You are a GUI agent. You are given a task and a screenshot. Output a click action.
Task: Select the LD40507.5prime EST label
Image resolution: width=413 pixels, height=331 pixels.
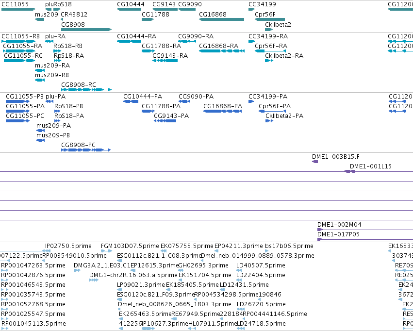click(x=261, y=265)
